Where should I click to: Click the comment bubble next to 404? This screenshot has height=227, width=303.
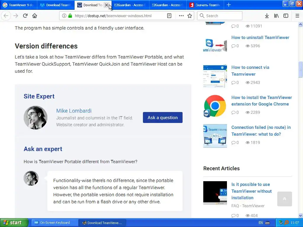tap(233, 215)
